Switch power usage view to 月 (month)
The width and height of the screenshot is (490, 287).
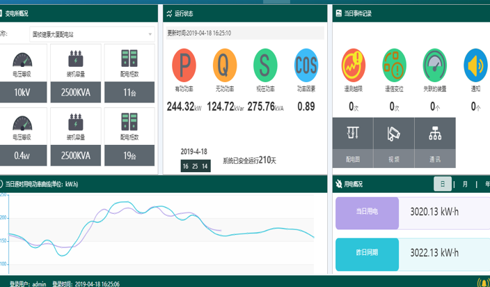(464, 184)
